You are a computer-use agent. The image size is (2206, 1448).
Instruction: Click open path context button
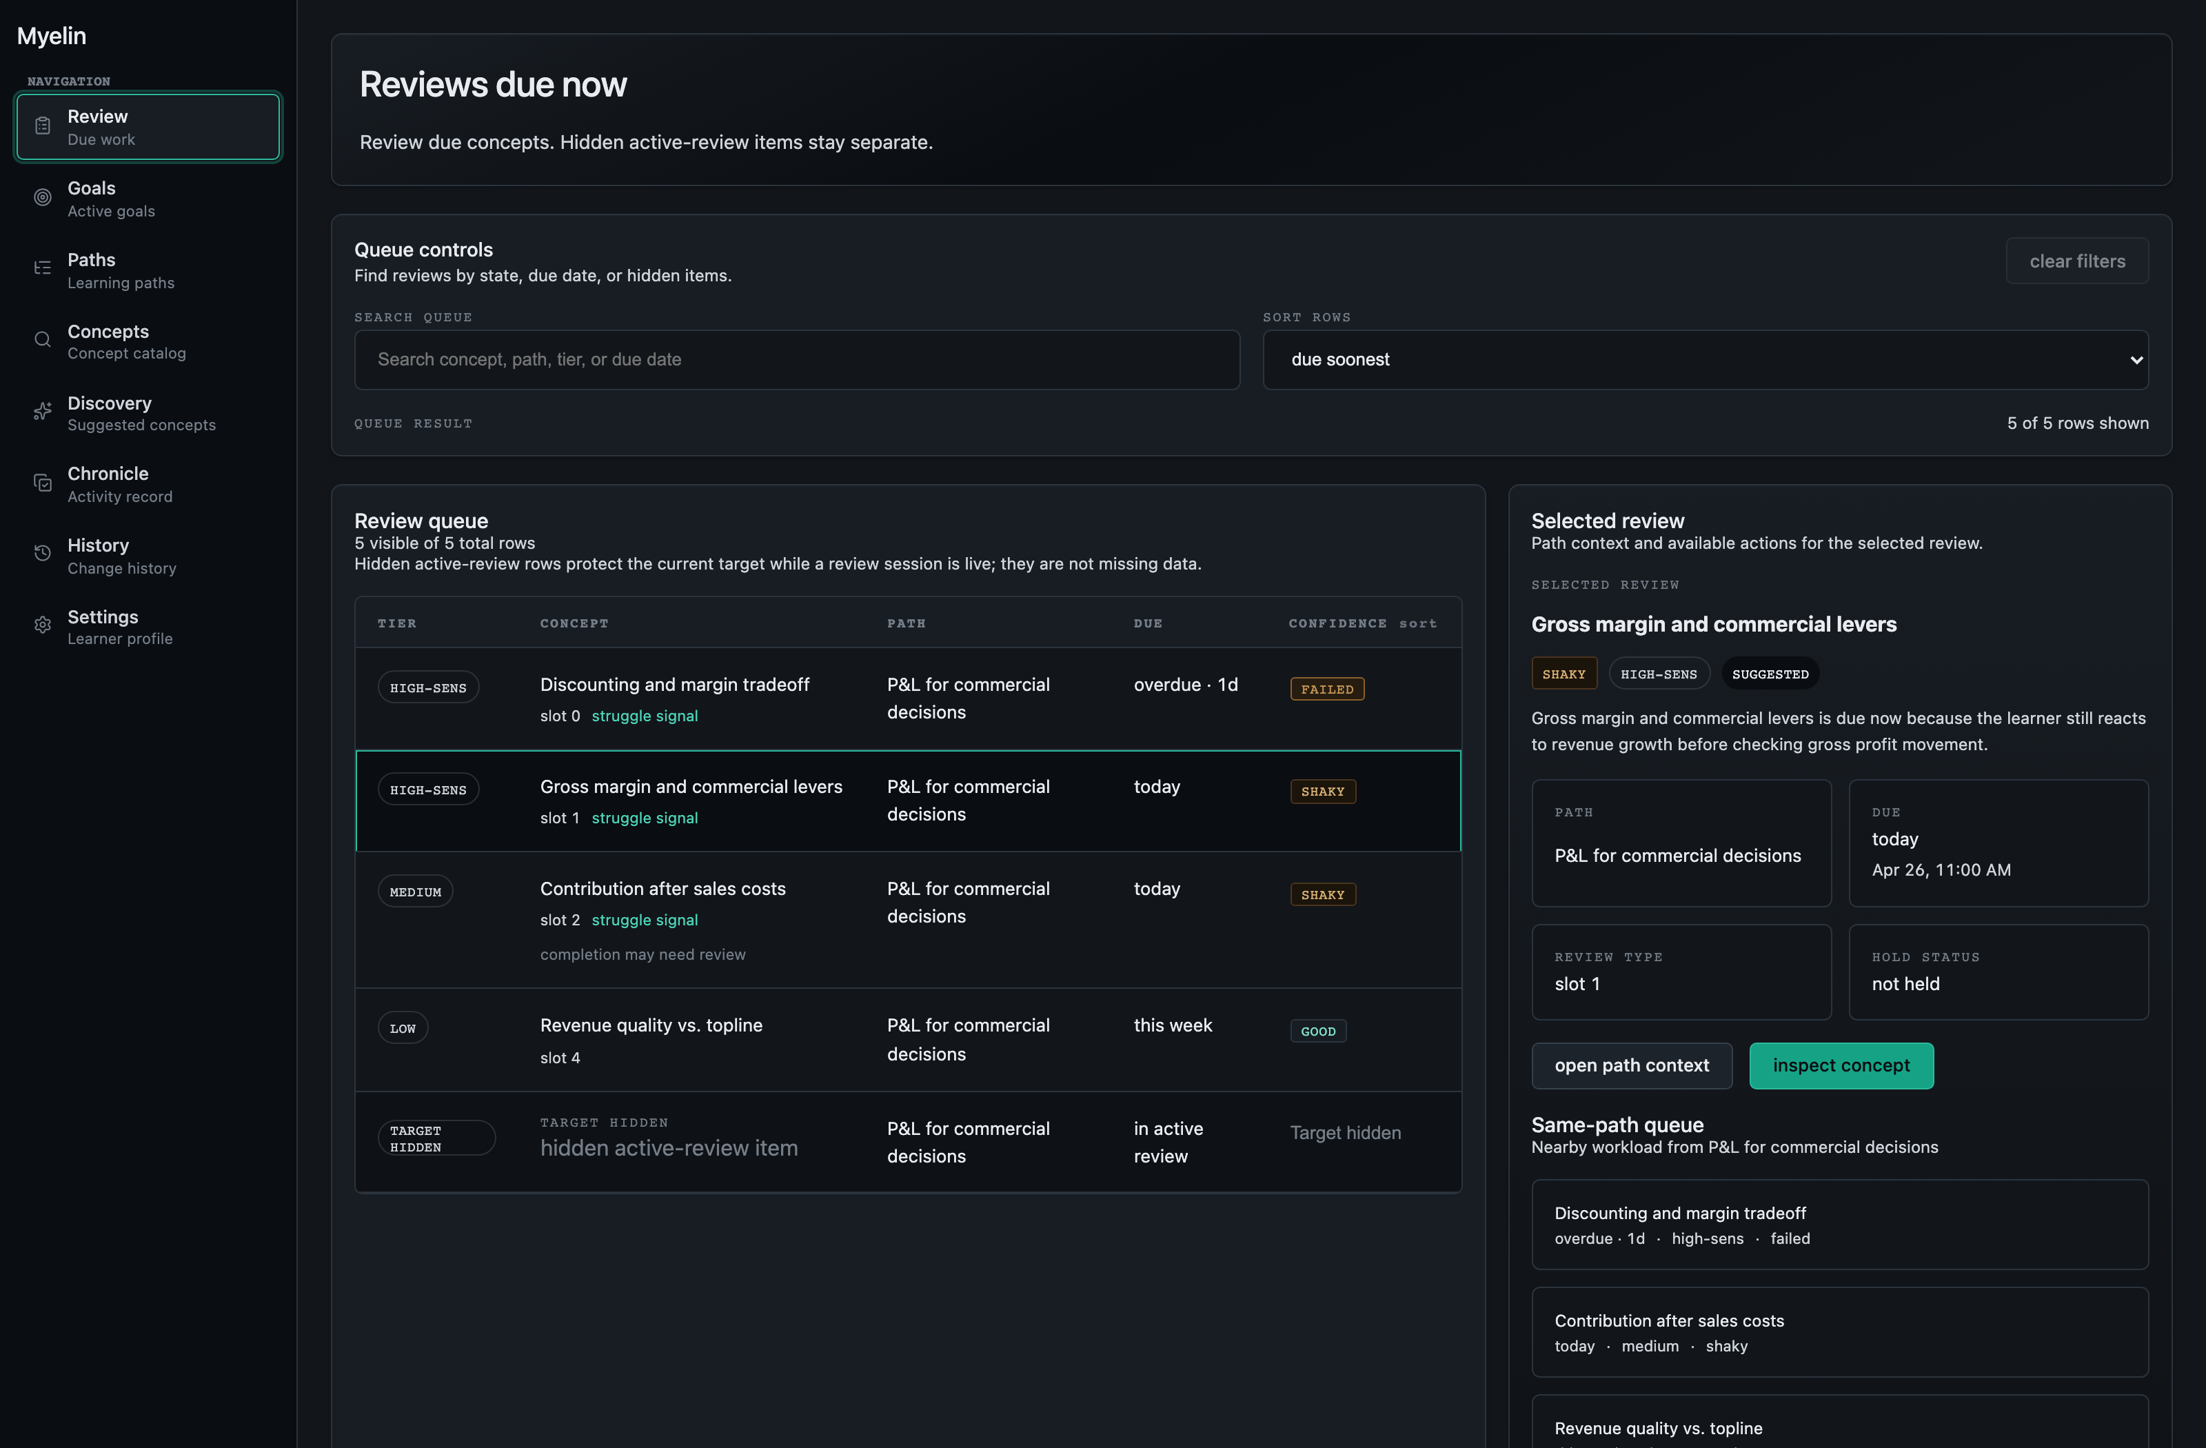tap(1631, 1066)
